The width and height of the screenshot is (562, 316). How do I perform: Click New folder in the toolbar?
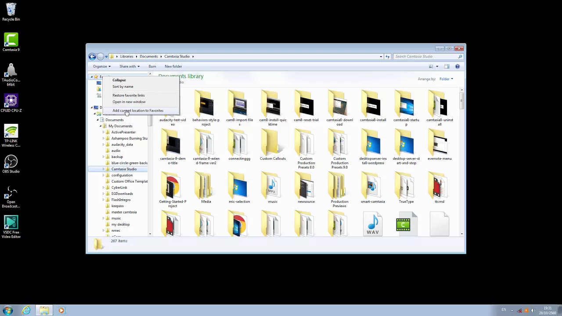pos(173,66)
